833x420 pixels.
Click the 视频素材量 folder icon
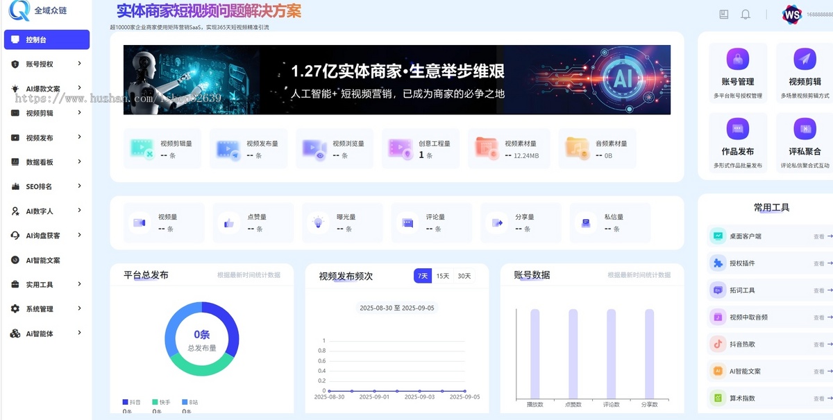coord(486,148)
